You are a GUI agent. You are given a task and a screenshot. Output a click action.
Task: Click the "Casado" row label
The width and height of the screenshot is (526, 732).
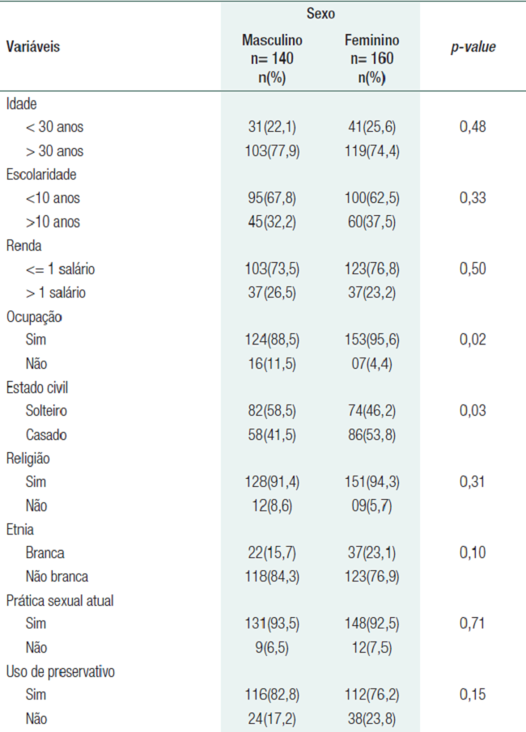(45, 434)
